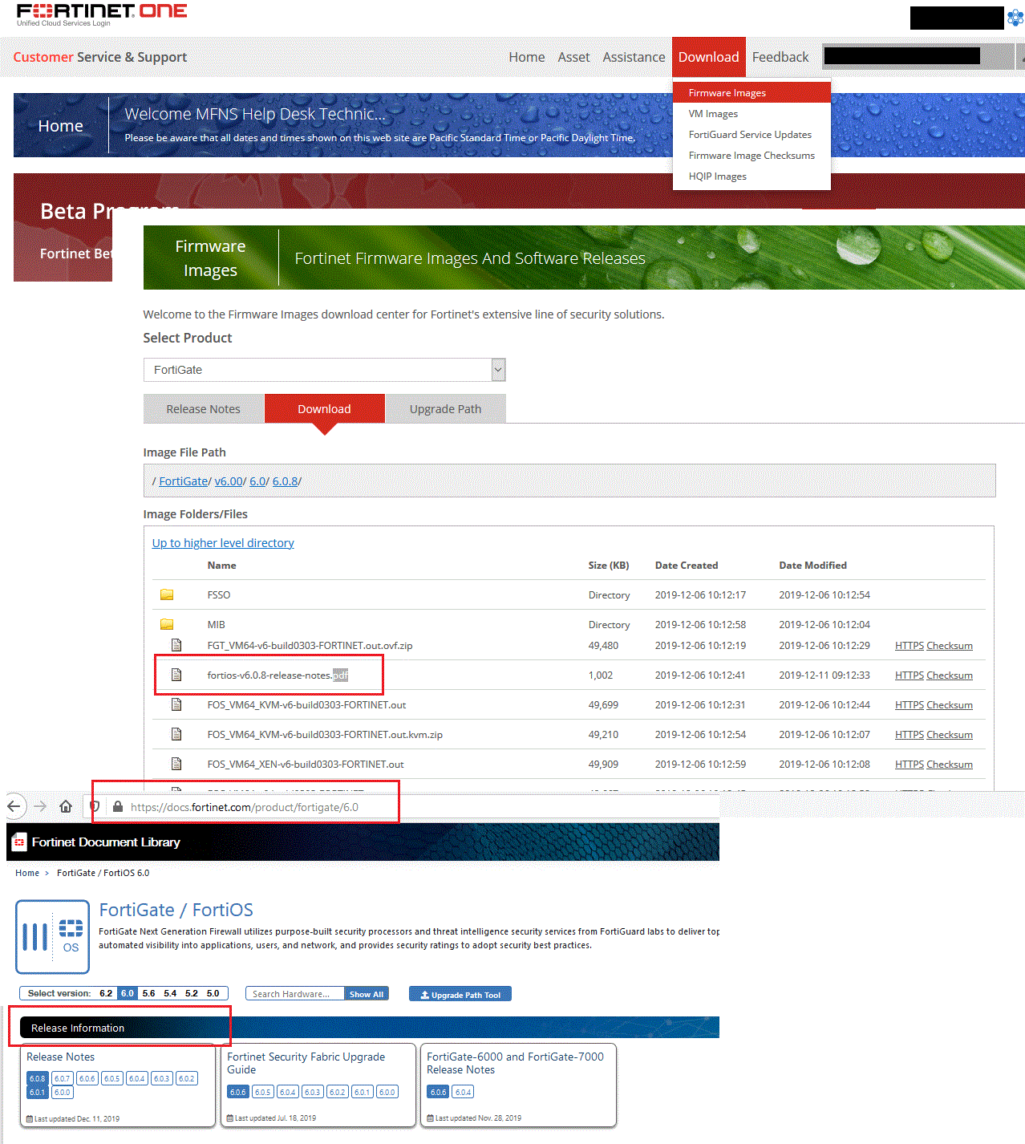Click the browser forward arrow

click(x=40, y=806)
